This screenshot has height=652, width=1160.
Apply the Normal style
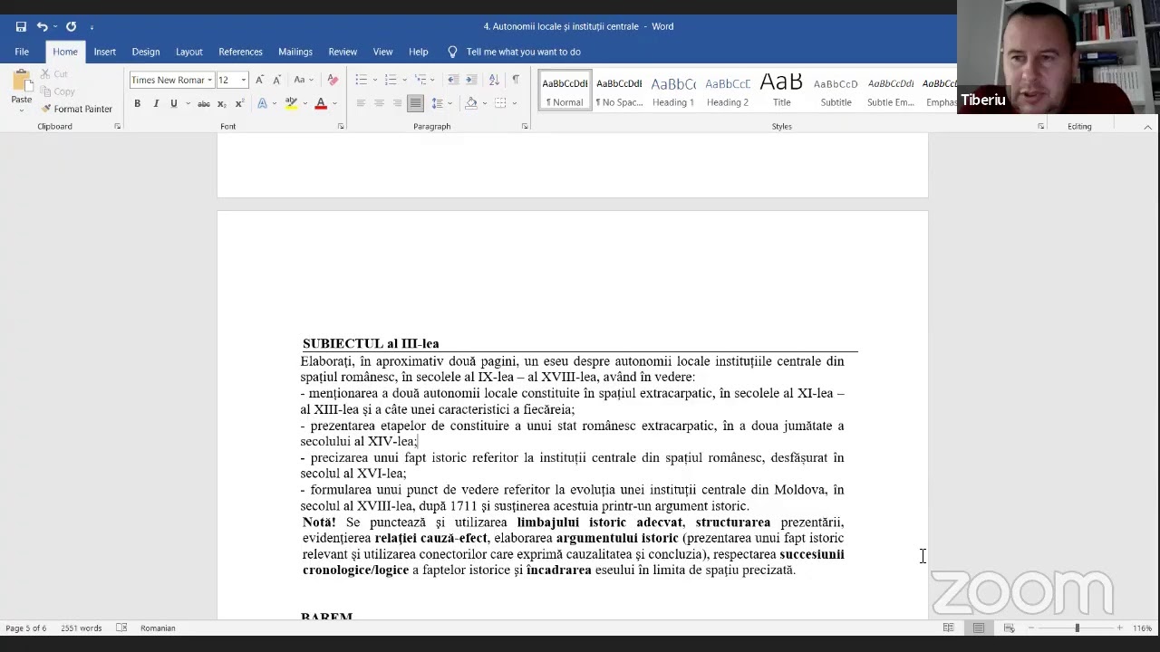pyautogui.click(x=565, y=90)
